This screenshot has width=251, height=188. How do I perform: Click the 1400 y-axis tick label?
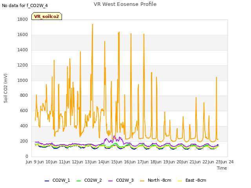coord(23,50)
